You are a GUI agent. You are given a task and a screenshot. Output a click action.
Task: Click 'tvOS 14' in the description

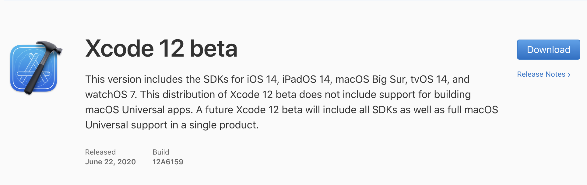[428, 79]
